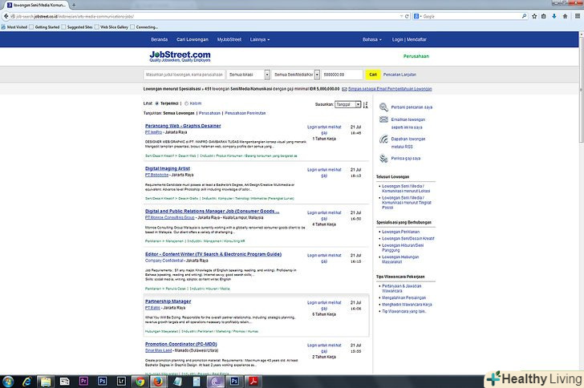Click the sort order toggle icon beside Tanggal
The width and height of the screenshot is (584, 388).
365,104
